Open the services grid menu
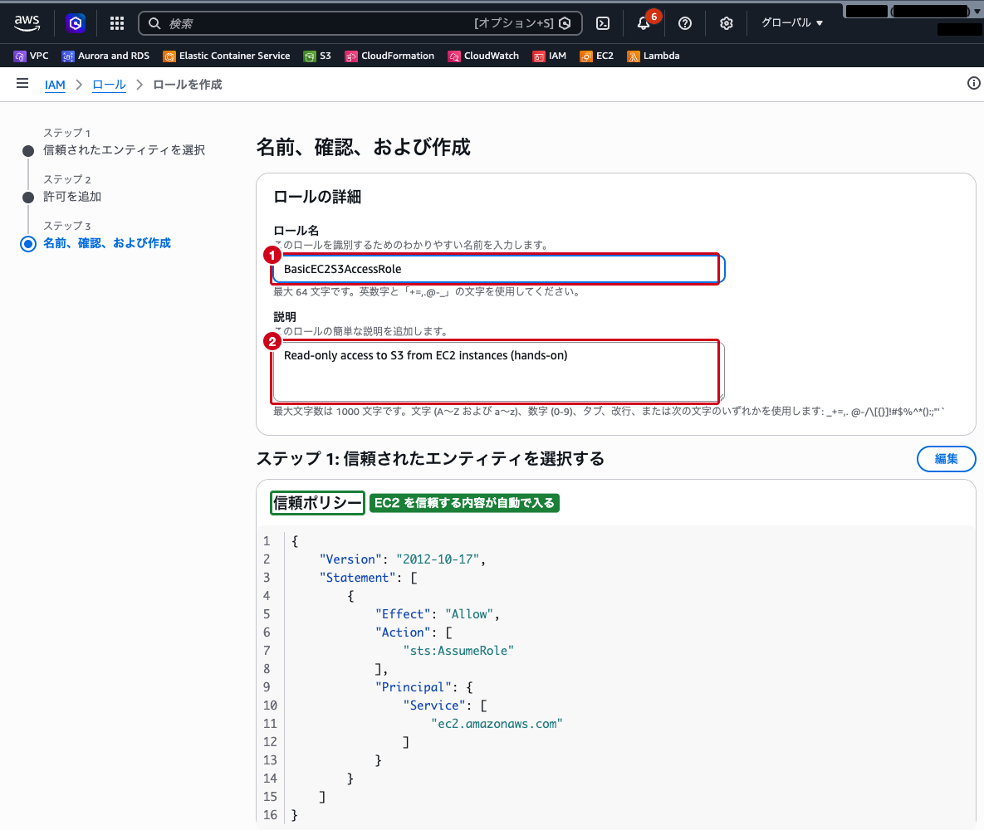Screen dimensions: 984x830 117,23
